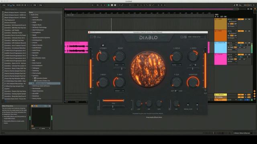Expand the Black Rooster Audio folder
Screen dimensions: 257x144
click(x=31, y=58)
